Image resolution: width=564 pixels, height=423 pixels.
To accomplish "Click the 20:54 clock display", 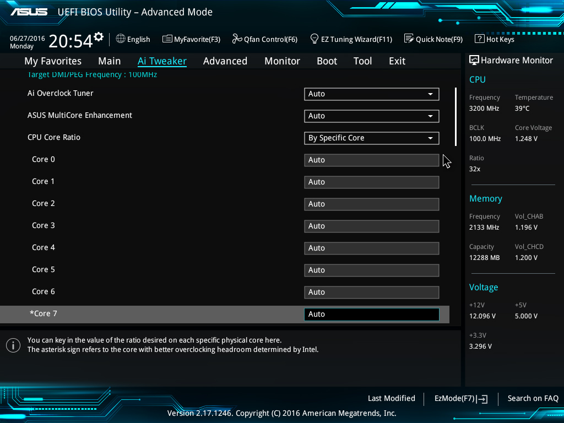I will (x=70, y=41).
